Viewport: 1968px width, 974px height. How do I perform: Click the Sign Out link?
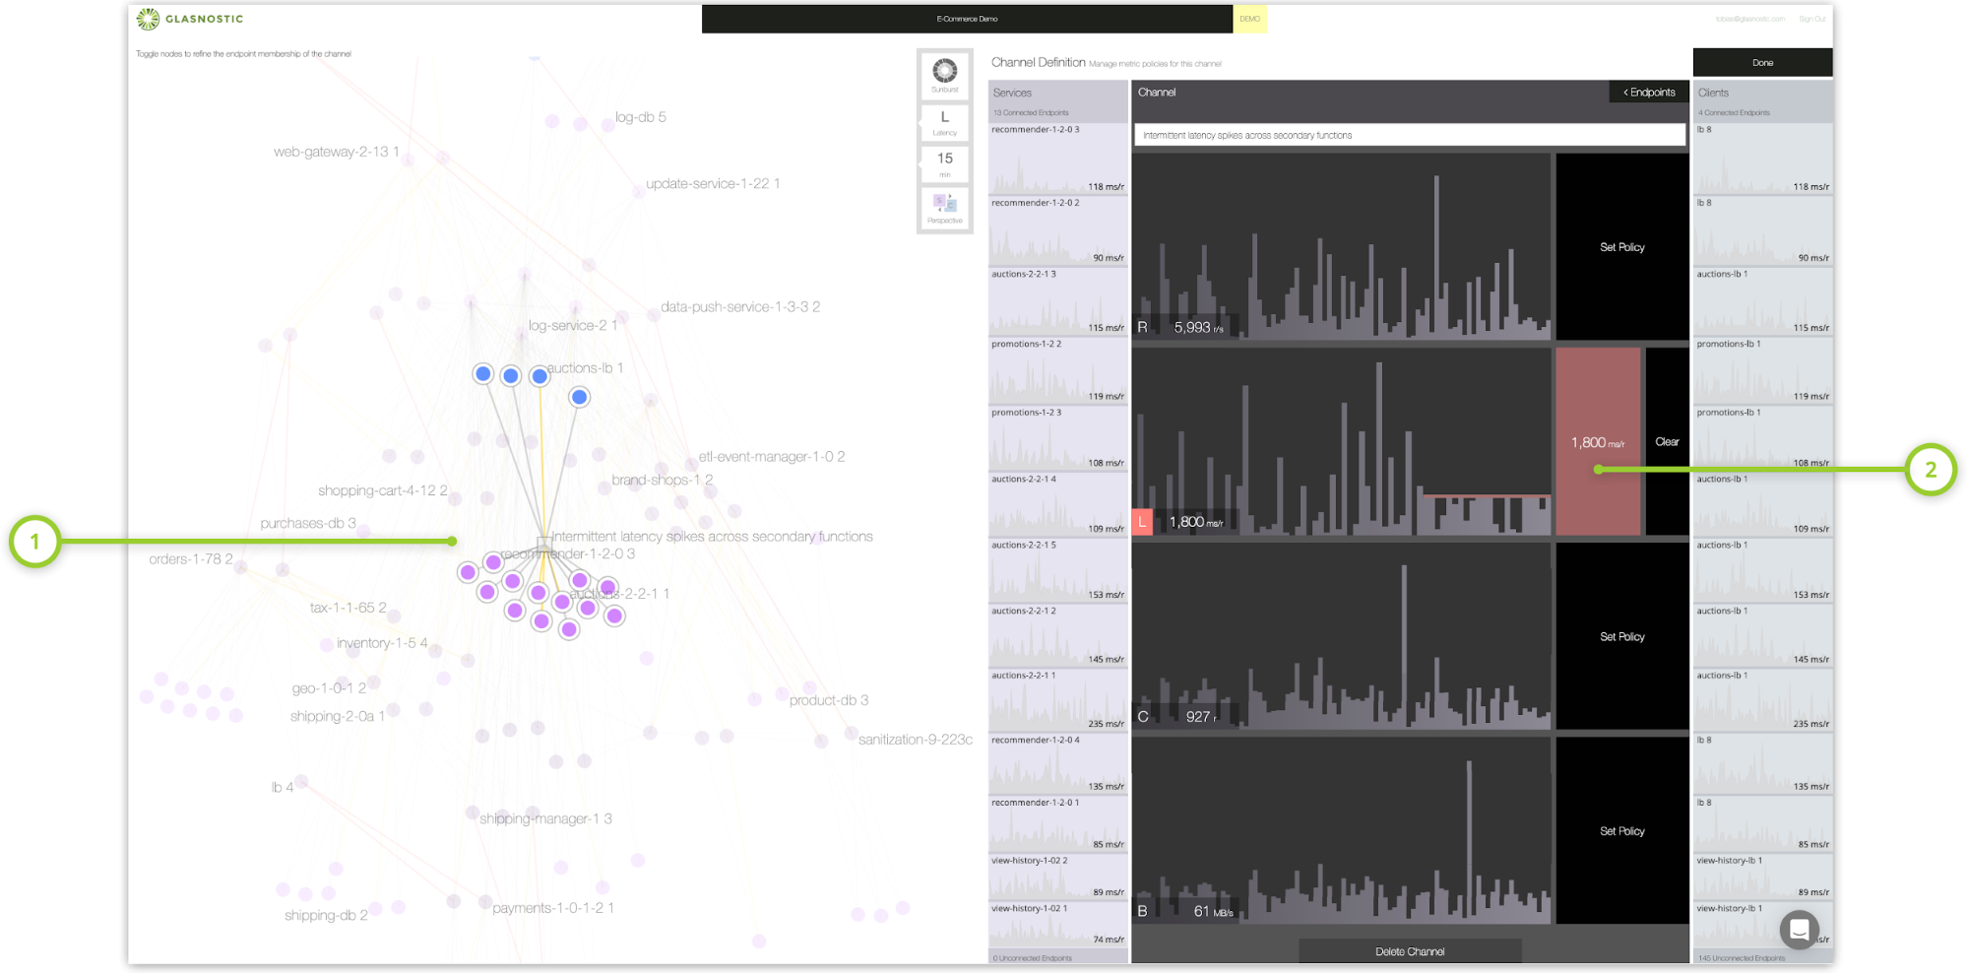point(1811,19)
